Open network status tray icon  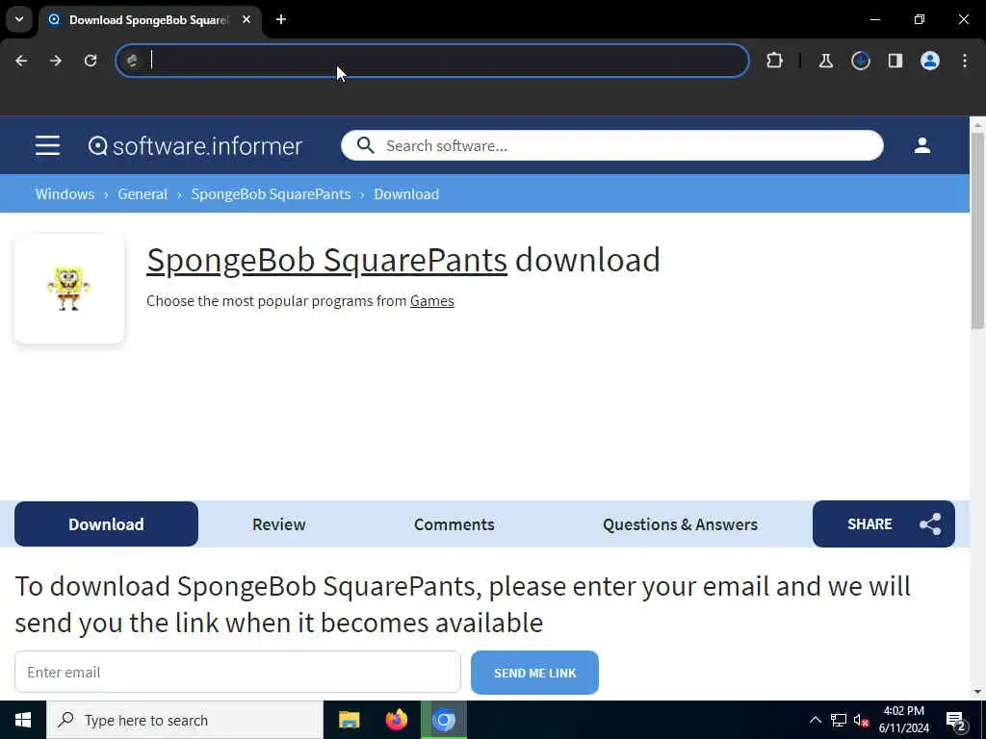click(839, 720)
